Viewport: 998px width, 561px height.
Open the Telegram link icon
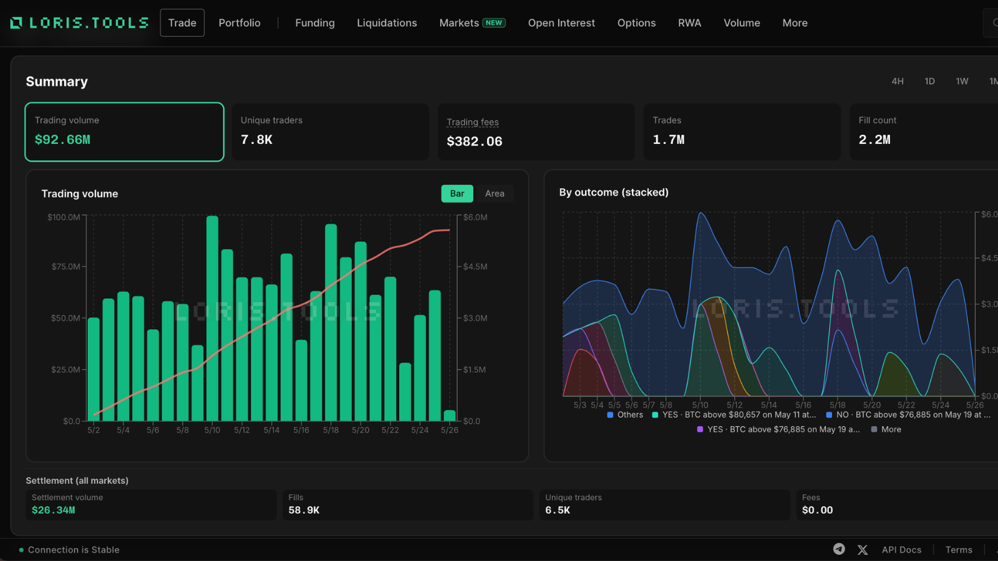click(x=839, y=549)
